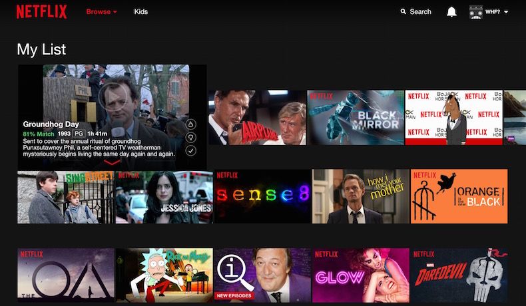526x306 pixels.
Task: Expand Groundhog Day details chevron
Action: (112, 162)
